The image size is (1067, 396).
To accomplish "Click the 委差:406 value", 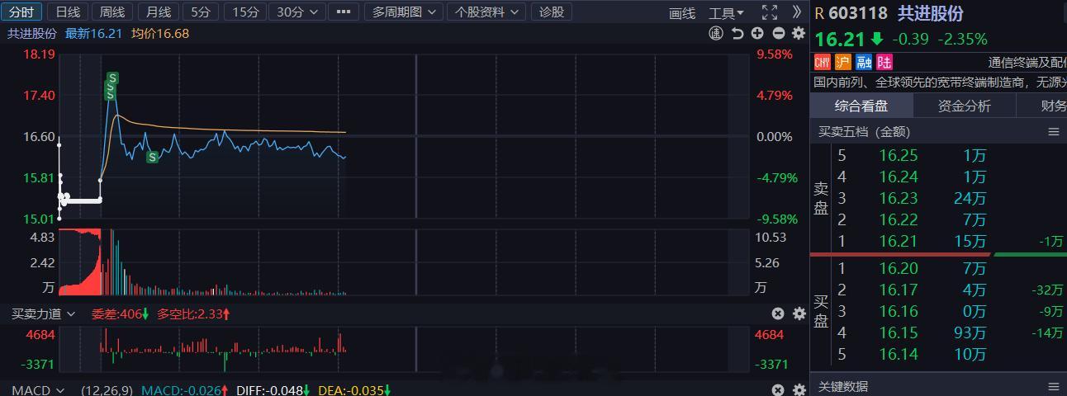I will [120, 313].
